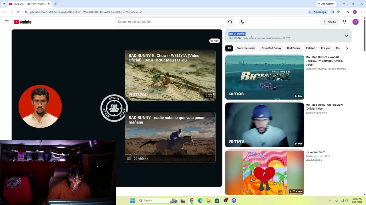Open the 22 videos playlist end card

(170, 137)
